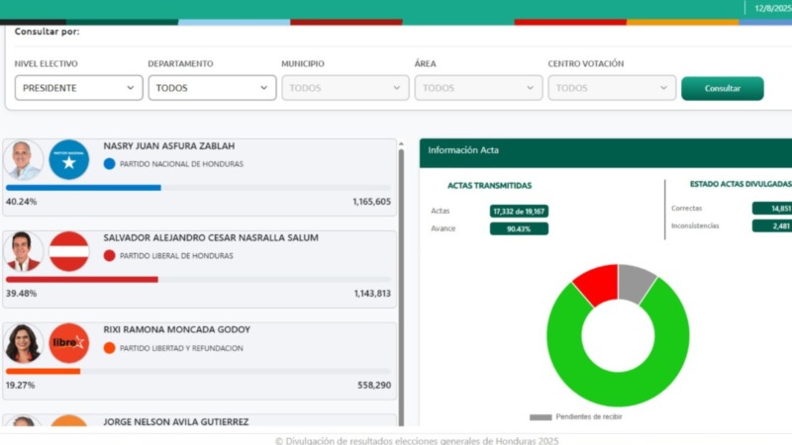Click the Partido Nacional star logo
The width and height of the screenshot is (792, 445).
[x=69, y=160]
